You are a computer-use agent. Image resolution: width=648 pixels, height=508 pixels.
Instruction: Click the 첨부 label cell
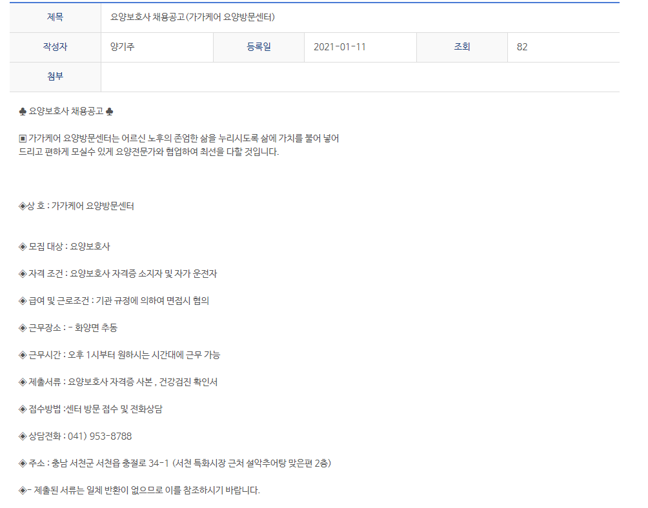point(55,77)
